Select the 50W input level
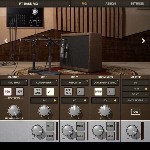 [8, 91]
